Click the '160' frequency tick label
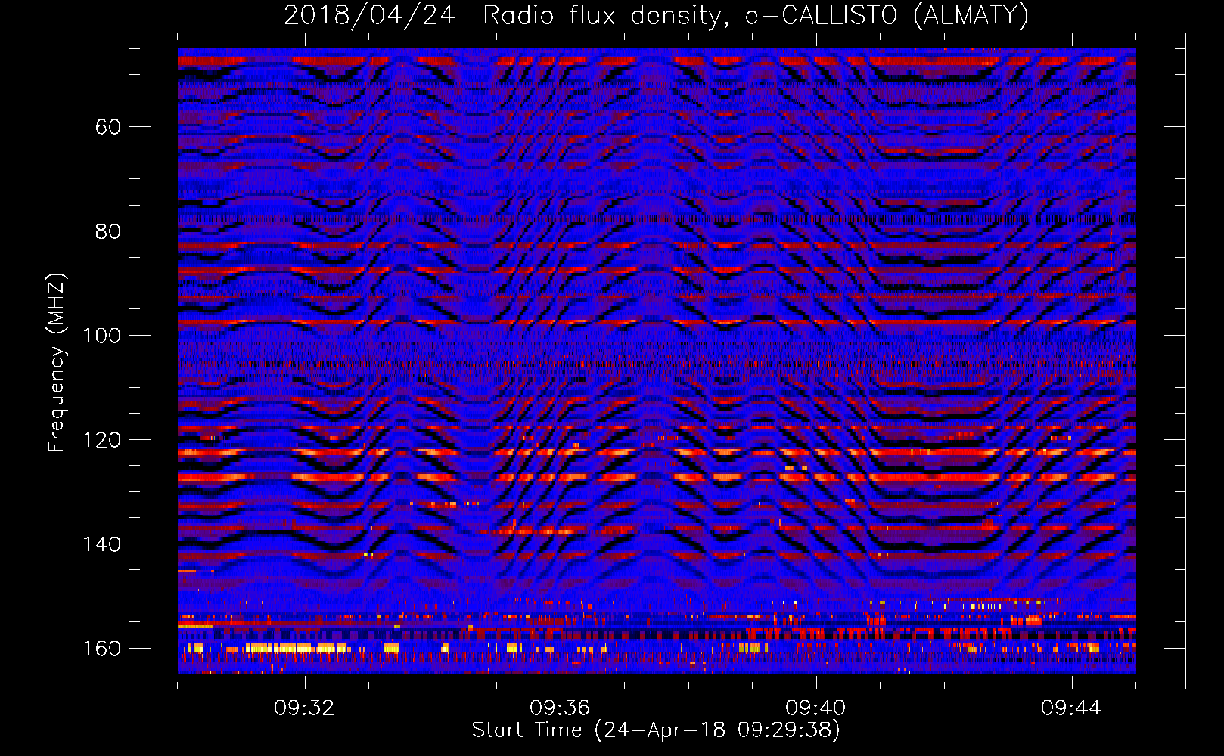 (101, 649)
